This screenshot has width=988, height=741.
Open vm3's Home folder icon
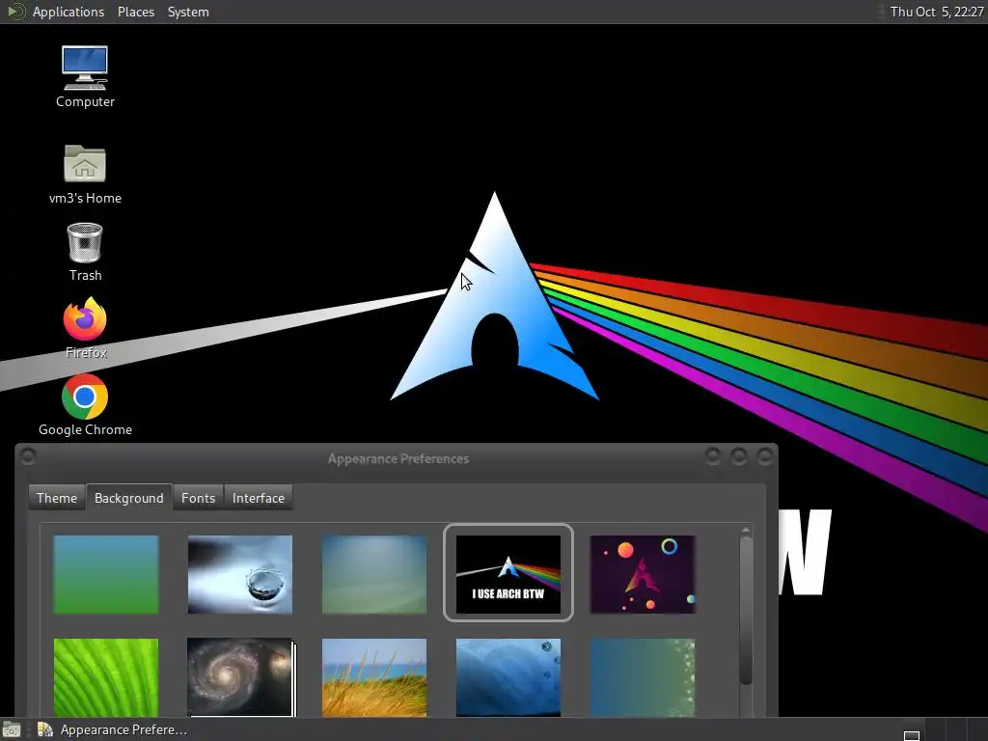(85, 175)
